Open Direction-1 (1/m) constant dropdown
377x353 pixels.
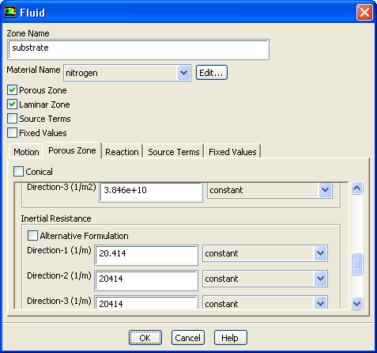(320, 253)
